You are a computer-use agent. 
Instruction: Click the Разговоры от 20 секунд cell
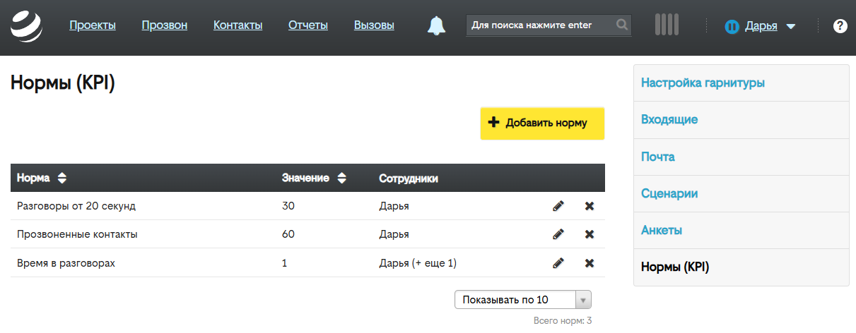click(x=76, y=206)
